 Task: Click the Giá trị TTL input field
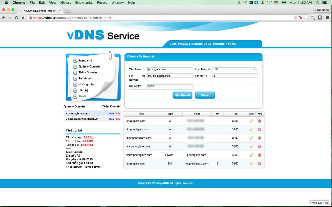(x=170, y=86)
